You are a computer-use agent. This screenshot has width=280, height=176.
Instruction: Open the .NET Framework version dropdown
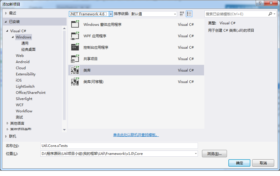[111, 14]
